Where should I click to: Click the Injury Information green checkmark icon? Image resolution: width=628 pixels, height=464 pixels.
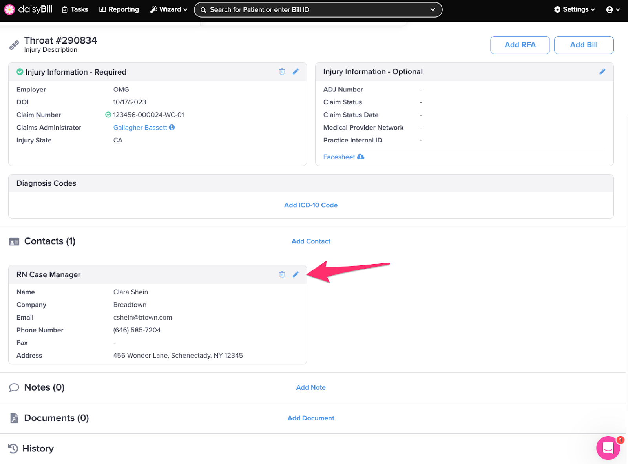(20, 72)
